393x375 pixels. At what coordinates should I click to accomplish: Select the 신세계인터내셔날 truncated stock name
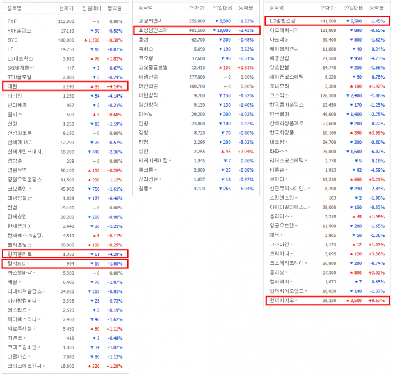26,152
